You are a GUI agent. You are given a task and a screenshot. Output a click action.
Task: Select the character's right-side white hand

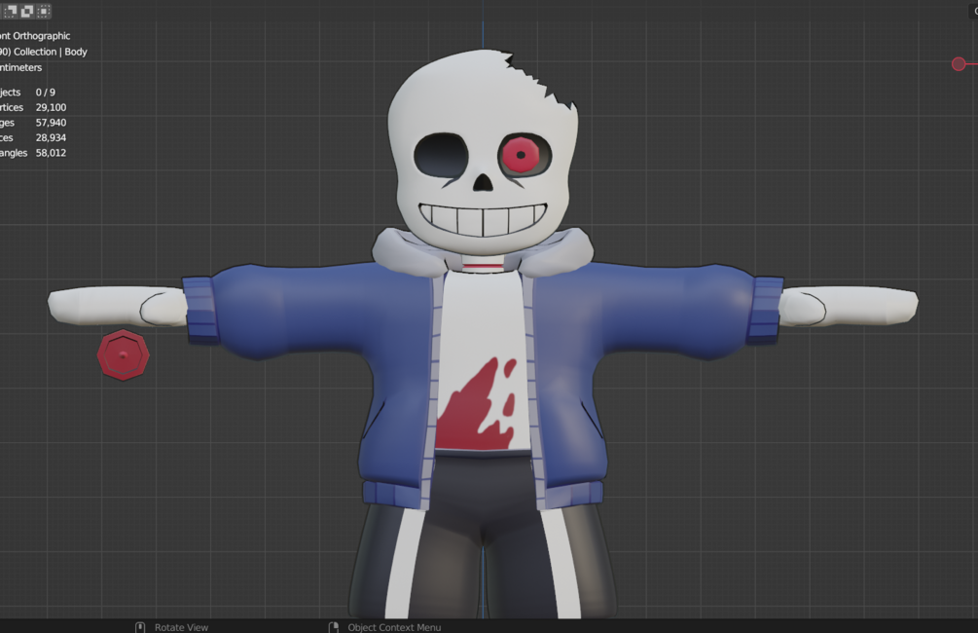click(x=849, y=305)
